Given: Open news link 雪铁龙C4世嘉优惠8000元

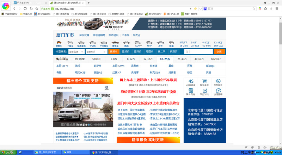Looking at the screenshot, I should pyautogui.click(x=165, y=114).
